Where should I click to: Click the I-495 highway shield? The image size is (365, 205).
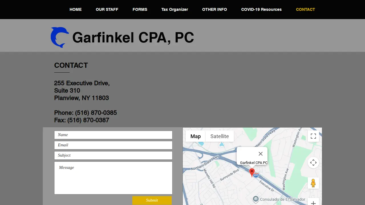(256, 175)
